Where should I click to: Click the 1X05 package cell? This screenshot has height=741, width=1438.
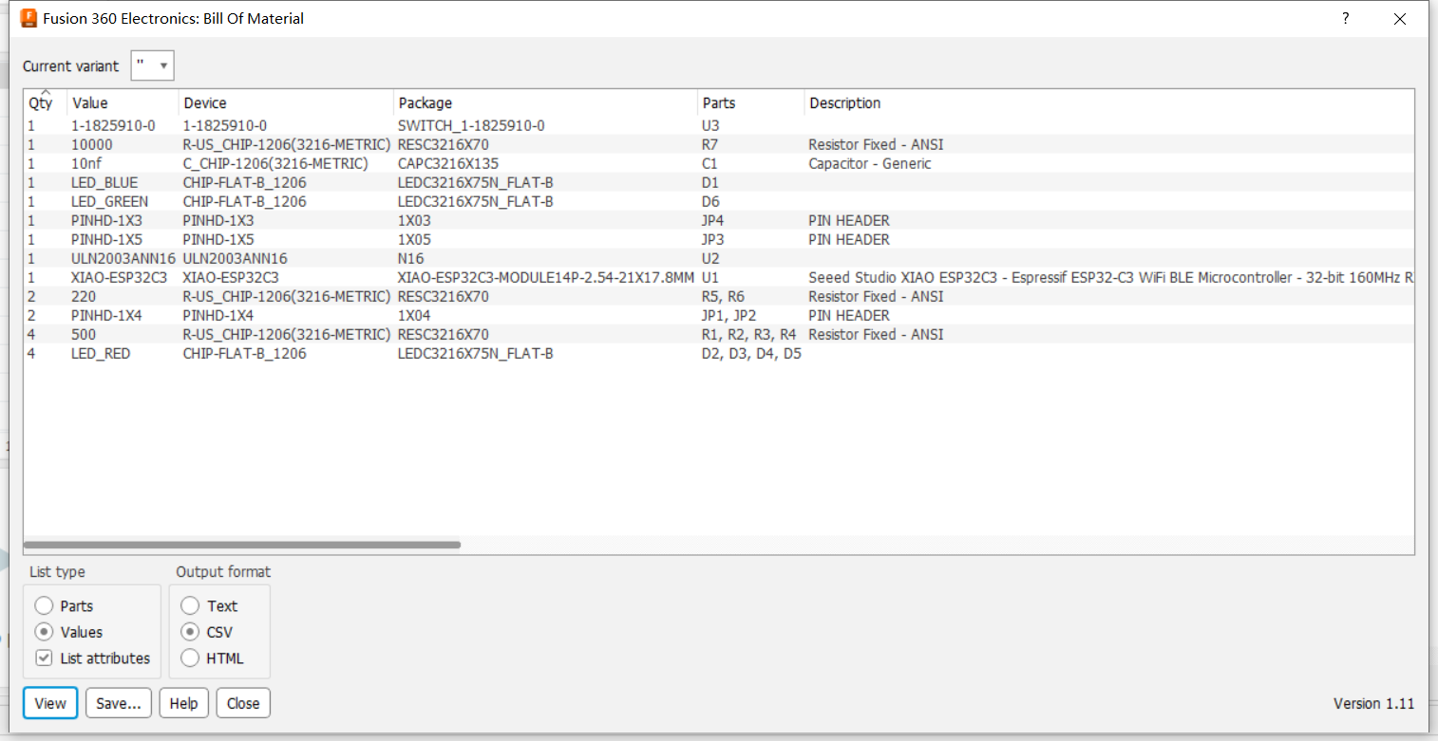tap(414, 239)
